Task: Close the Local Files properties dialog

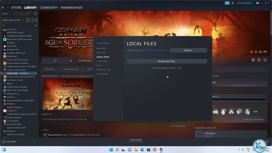Action: point(210,38)
